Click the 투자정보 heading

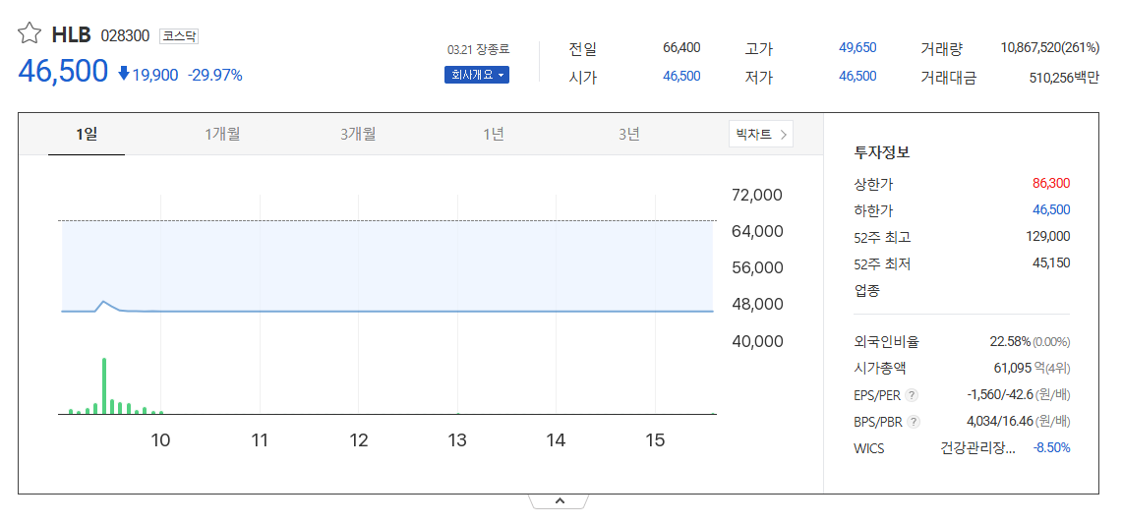point(881,152)
